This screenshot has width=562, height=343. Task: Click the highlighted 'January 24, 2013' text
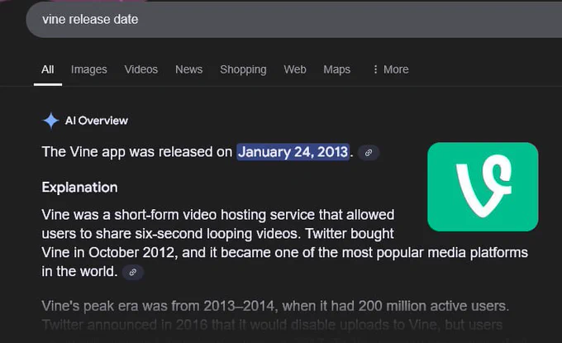click(293, 152)
